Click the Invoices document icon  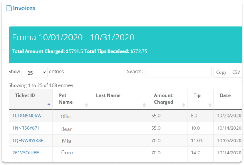tap(9, 8)
